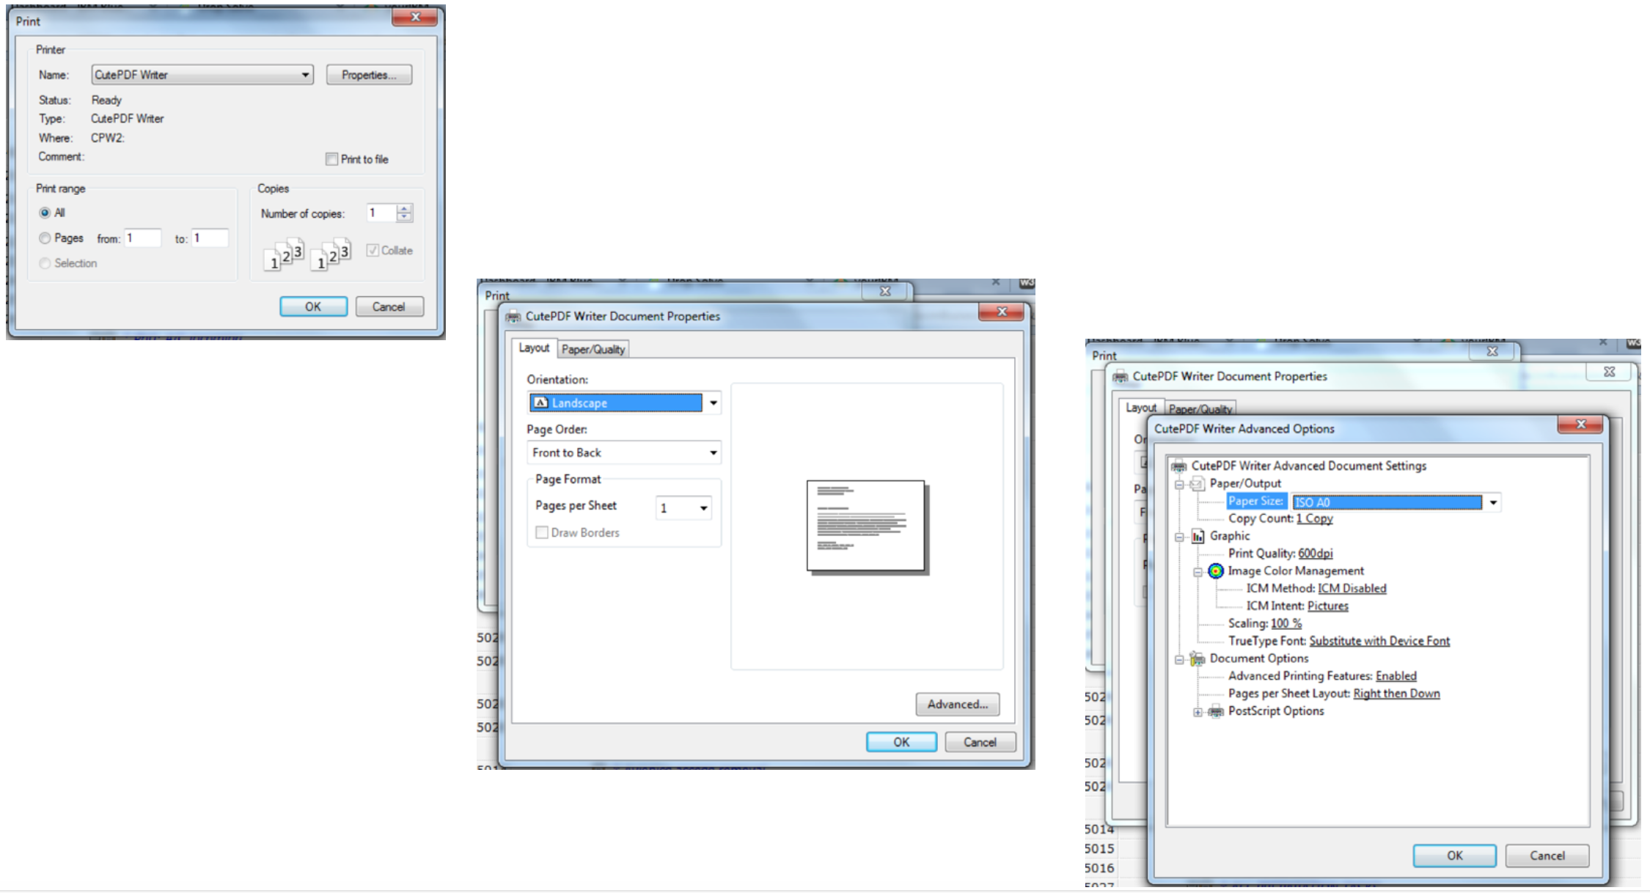Click the Paper/Output node icon
This screenshot has width=1650, height=893.
pos(1198,484)
